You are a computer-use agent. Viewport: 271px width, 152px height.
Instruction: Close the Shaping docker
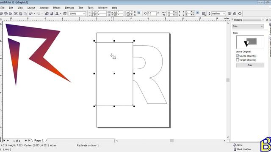pyautogui.click(x=267, y=20)
